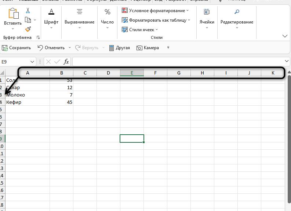This screenshot has height=211, width=291.
Task: Select the Format Painter brush icon
Action: (28, 29)
